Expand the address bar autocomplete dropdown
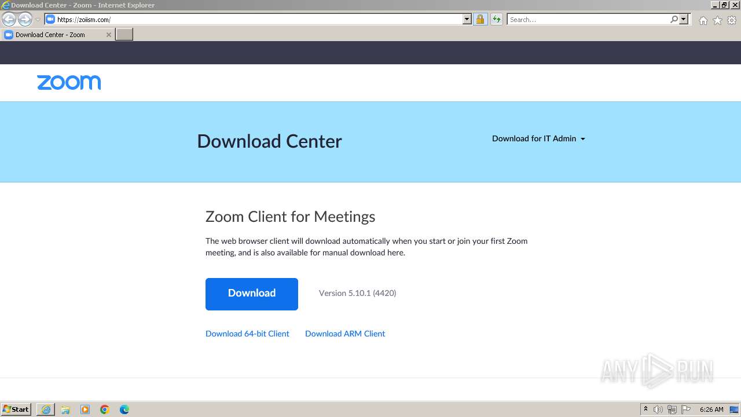This screenshot has width=741, height=417. click(467, 19)
